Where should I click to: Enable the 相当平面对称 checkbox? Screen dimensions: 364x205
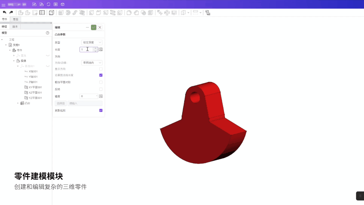[x=101, y=82]
